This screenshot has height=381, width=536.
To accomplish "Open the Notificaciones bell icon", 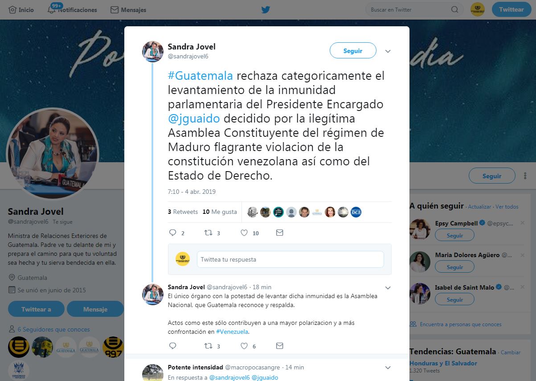I will click(51, 9).
